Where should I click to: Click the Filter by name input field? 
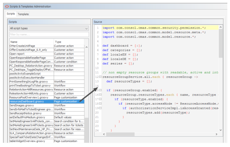[49, 34]
